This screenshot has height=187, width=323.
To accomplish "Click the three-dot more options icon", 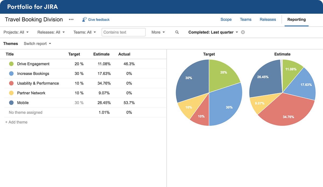I will point(71,20).
